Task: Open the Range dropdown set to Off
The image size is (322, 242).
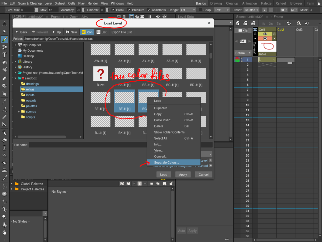Action: 188,10
